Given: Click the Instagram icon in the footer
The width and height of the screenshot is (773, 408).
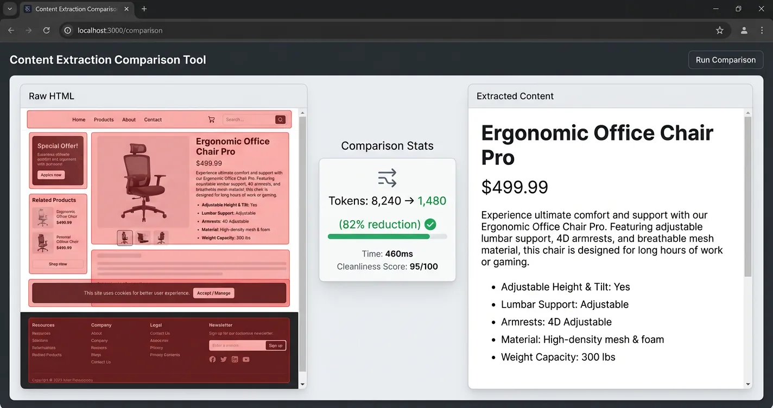Looking at the screenshot, I should pyautogui.click(x=235, y=359).
